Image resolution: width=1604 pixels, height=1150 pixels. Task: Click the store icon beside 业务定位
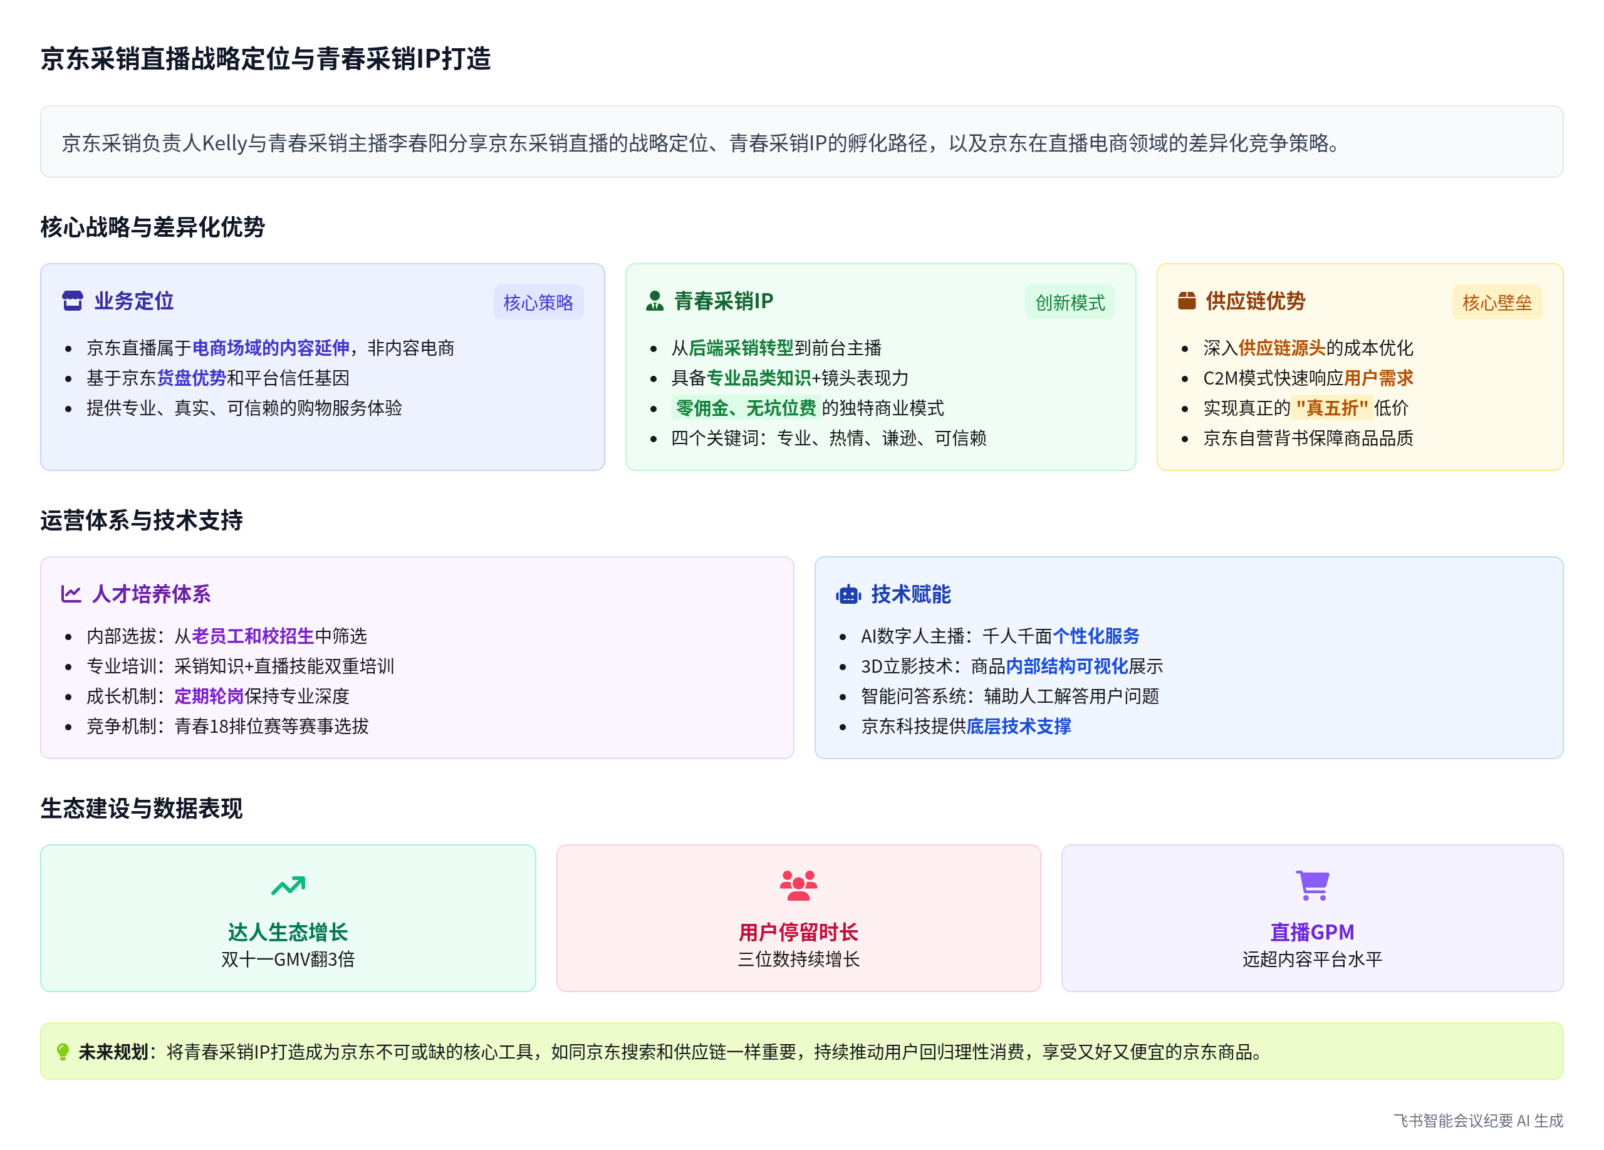[x=72, y=301]
